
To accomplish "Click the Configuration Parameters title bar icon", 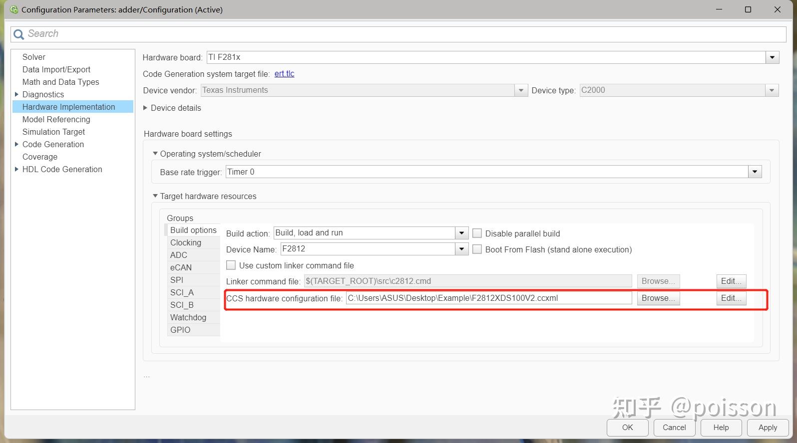I will 14,9.
